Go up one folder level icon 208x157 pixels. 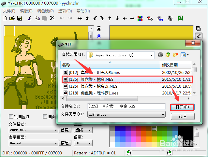point(168,55)
